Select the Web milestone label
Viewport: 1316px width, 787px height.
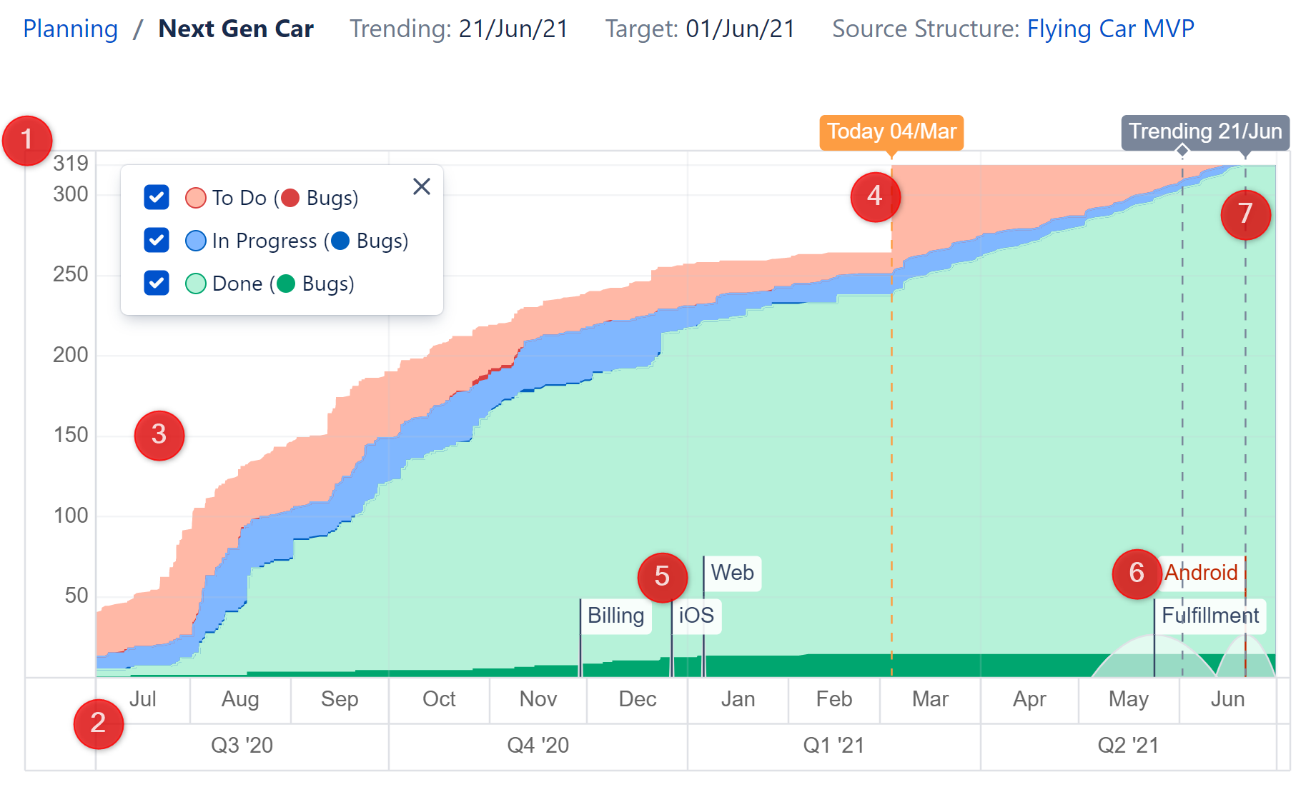click(x=732, y=573)
